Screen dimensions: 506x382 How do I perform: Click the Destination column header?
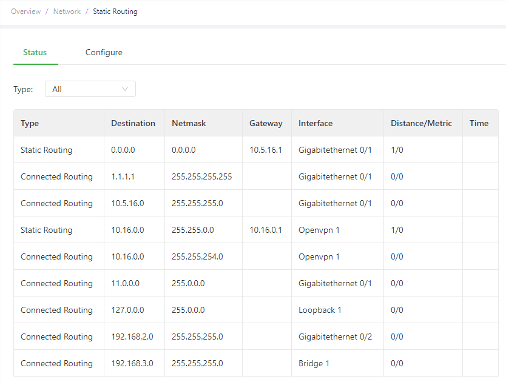133,123
